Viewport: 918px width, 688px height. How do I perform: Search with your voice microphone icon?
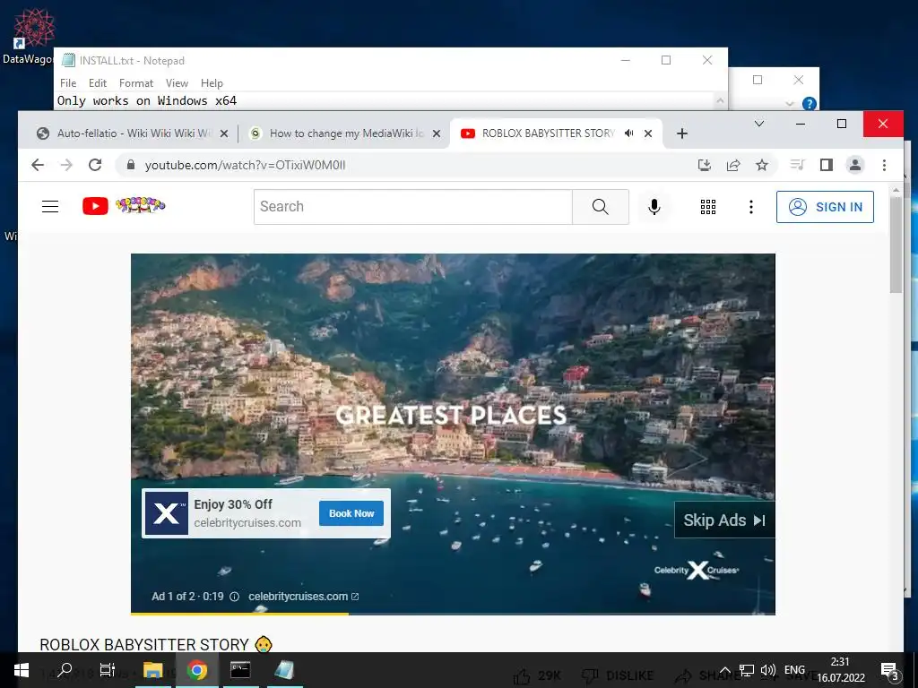click(654, 207)
